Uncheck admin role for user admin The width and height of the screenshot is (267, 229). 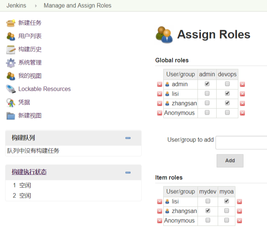tap(207, 84)
